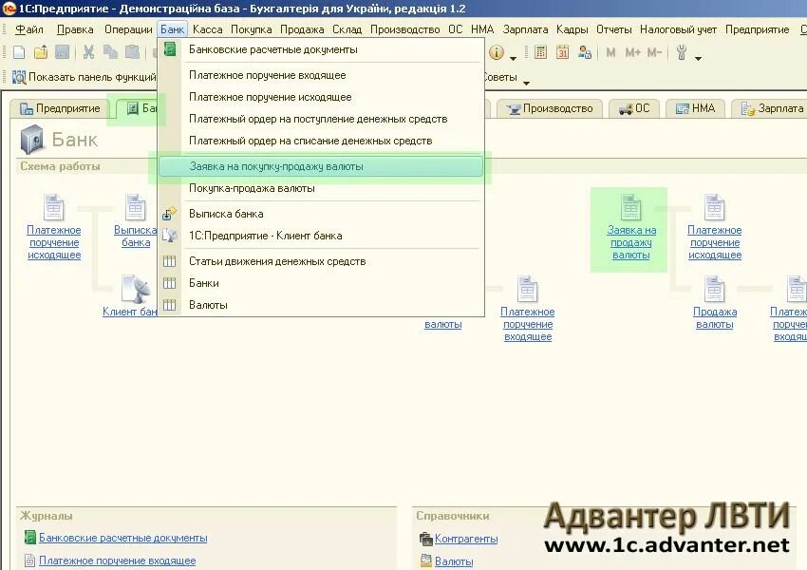Click the table icon beside Статьи движения денежных средств
Image resolution: width=807 pixels, height=570 pixels.
click(169, 261)
